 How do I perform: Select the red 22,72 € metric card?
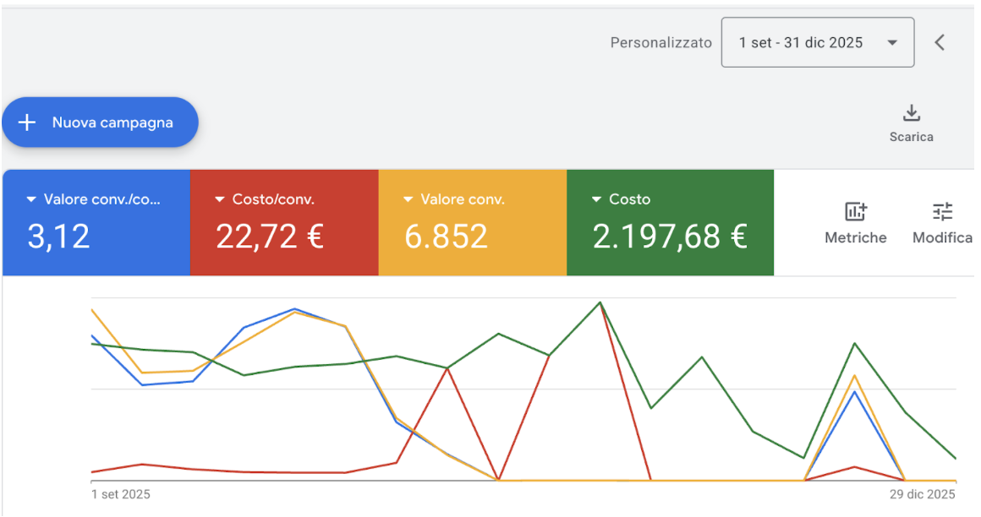coord(284,222)
